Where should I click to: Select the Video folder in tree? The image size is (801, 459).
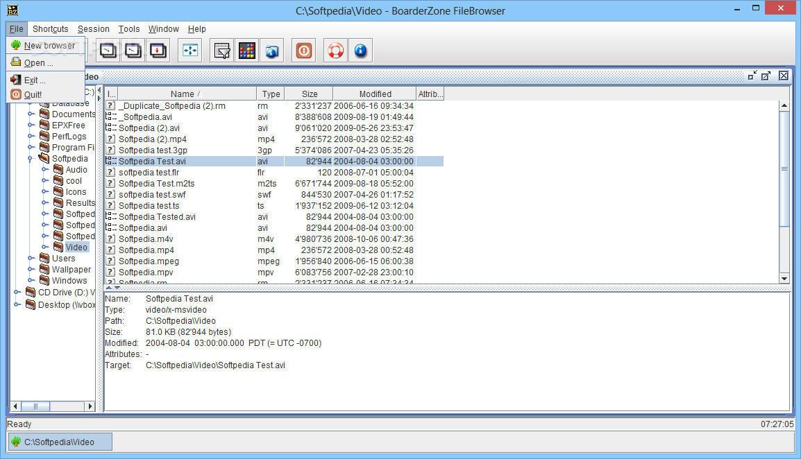(76, 247)
